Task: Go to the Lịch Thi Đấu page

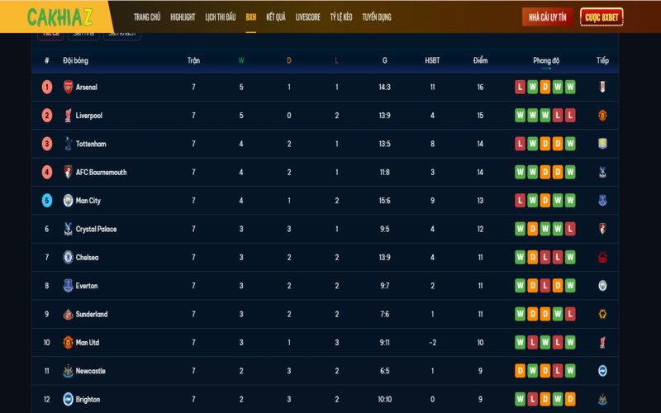Action: click(x=221, y=17)
